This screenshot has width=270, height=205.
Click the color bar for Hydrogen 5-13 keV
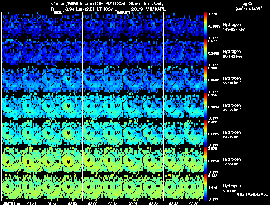205,187
